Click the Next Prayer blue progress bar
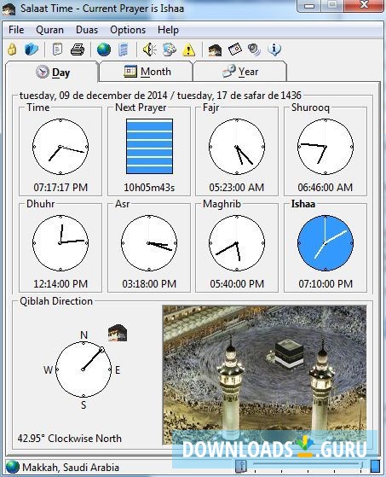Image resolution: width=386 pixels, height=477 pixels. [x=149, y=146]
